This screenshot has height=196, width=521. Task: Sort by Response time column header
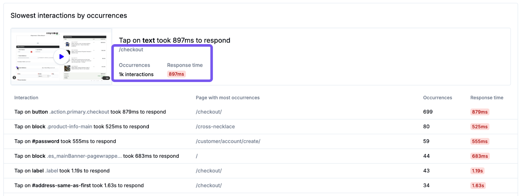486,98
